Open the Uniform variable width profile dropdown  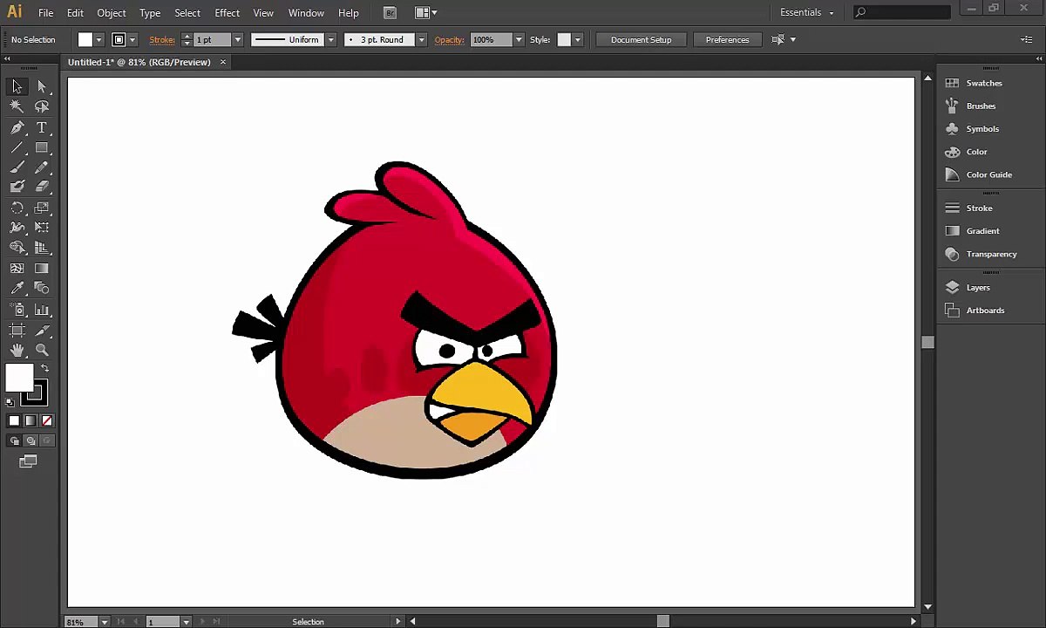[331, 39]
